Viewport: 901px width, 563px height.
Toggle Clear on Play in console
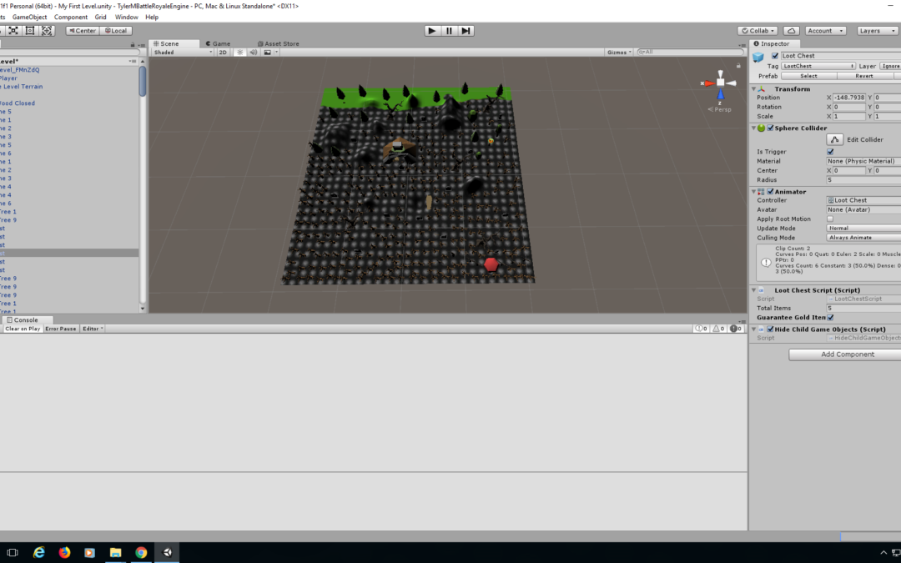[x=23, y=329]
